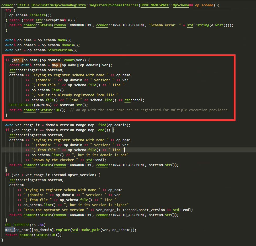Click the italic op_schema parameter name
Viewport: 256px width, 246px height.
point(204,5)
